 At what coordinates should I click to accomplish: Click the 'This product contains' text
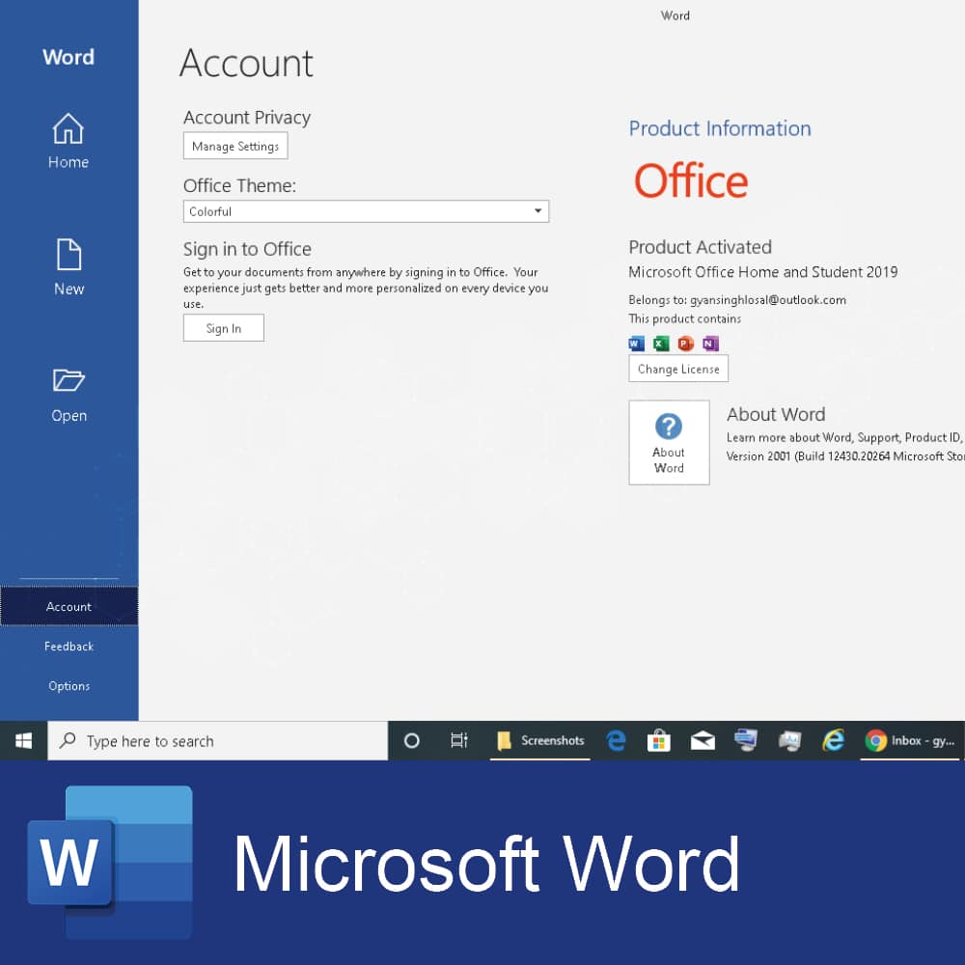coord(684,318)
